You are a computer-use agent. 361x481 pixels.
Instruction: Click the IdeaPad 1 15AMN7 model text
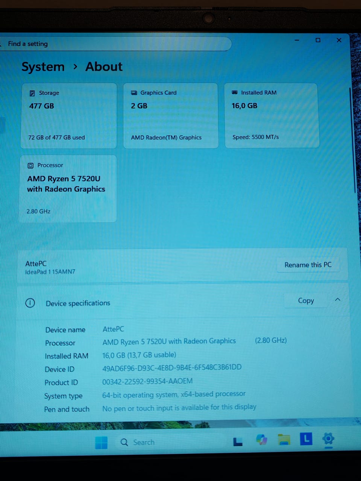point(50,272)
